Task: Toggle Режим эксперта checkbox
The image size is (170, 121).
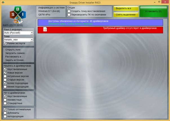Action: (x=5, y=43)
